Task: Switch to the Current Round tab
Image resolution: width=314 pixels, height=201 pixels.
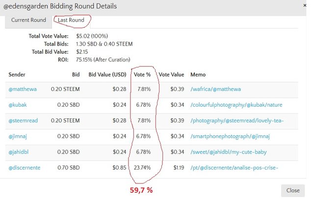Action: point(28,20)
